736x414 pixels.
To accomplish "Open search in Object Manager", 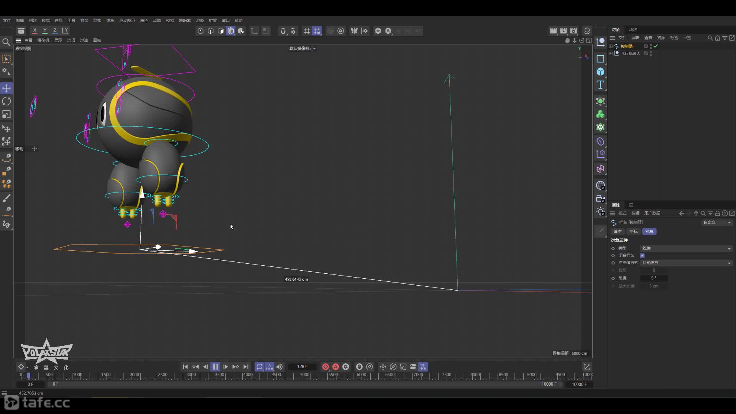I will 710,38.
